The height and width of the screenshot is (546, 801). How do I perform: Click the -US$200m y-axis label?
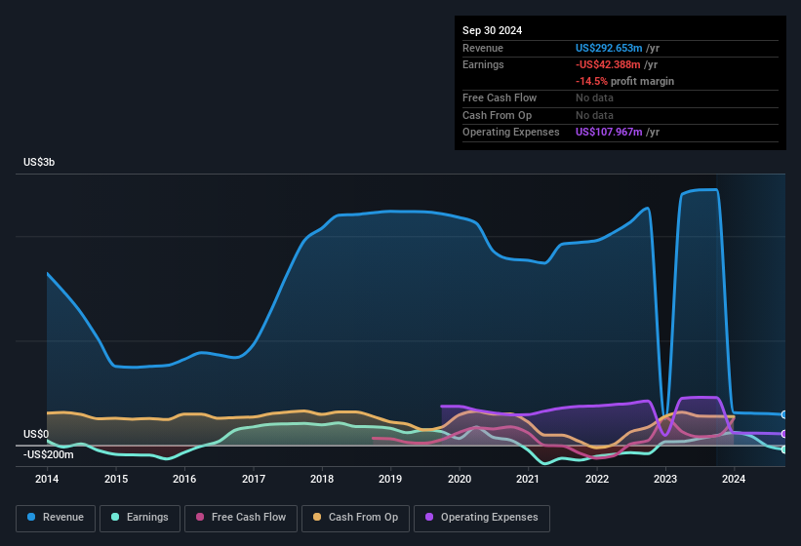click(49, 454)
